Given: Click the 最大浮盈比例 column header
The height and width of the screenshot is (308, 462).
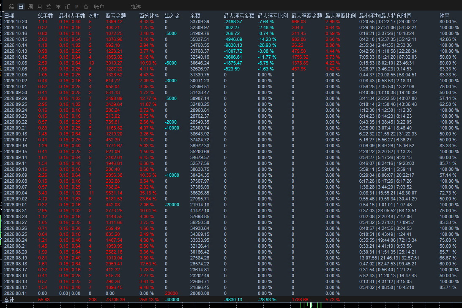Looking at the screenshot, I should pyautogui.click(x=341, y=16).
